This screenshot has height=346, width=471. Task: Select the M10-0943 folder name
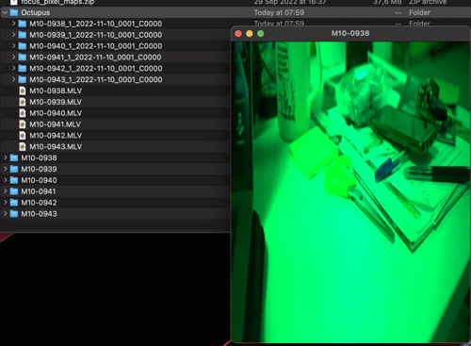(x=39, y=214)
